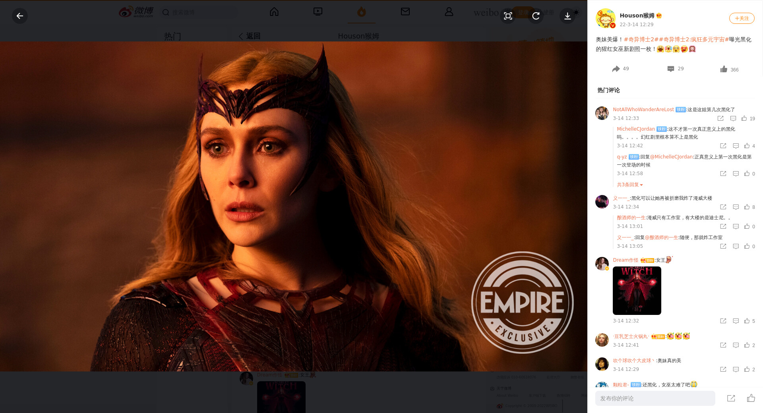Click the fullscreen view icon
The width and height of the screenshot is (763, 413).
[508, 16]
